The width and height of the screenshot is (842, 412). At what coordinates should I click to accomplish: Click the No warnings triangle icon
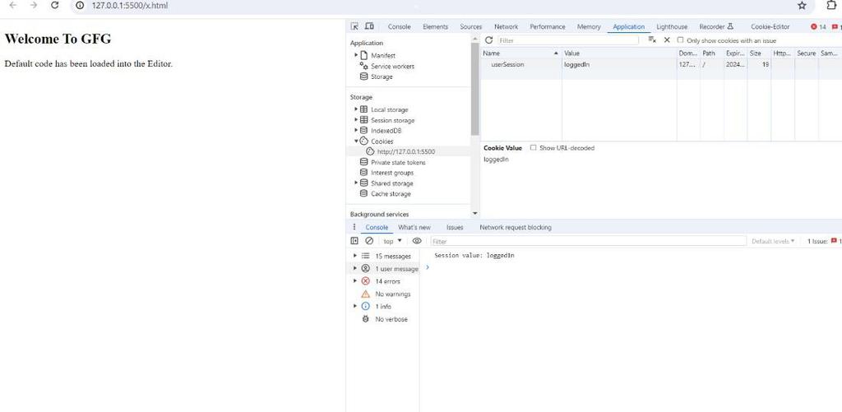coord(366,294)
